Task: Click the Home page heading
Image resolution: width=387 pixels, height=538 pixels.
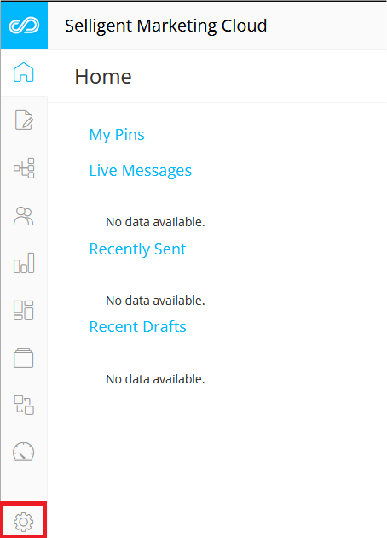Action: [x=103, y=77]
